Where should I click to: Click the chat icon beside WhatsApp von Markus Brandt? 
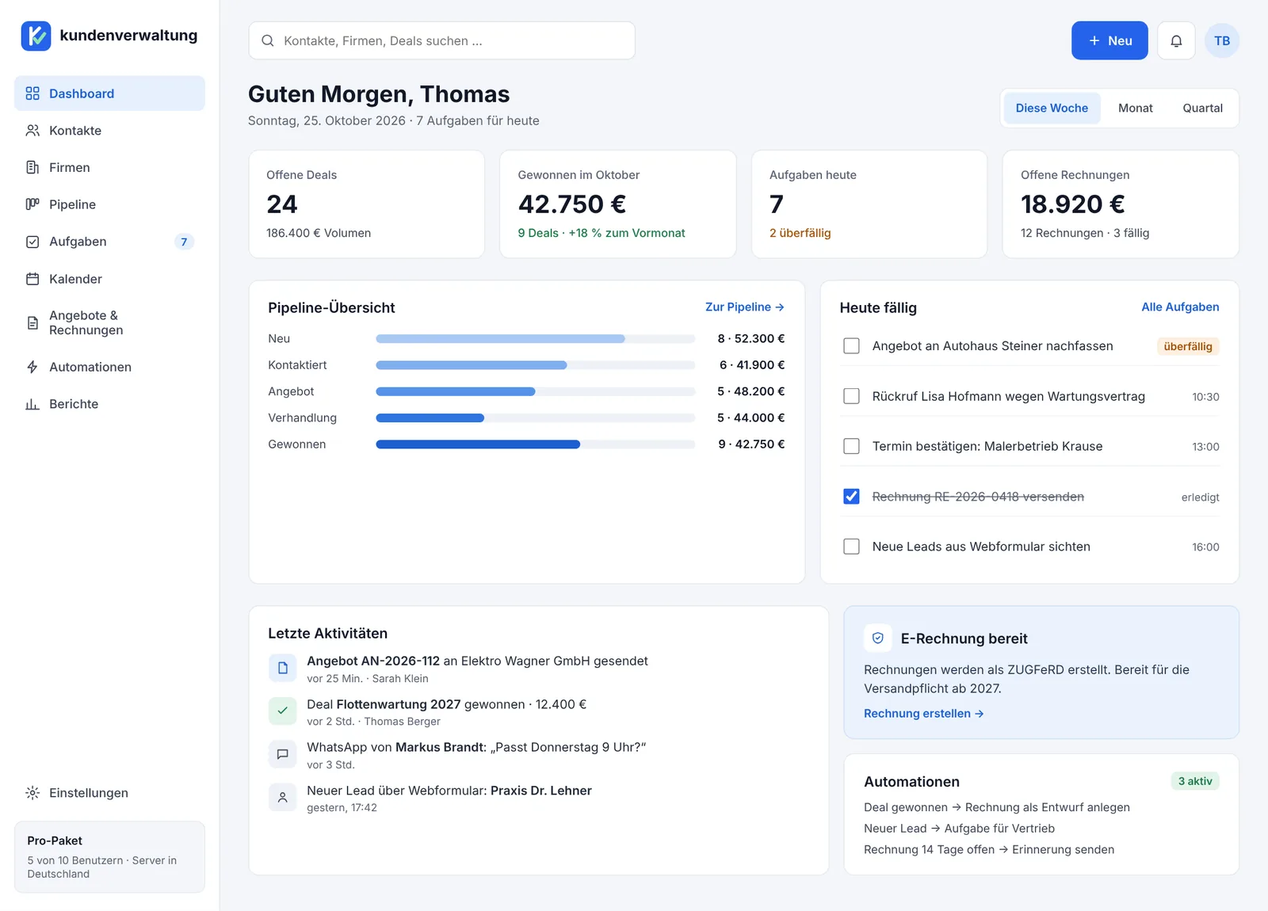click(282, 754)
